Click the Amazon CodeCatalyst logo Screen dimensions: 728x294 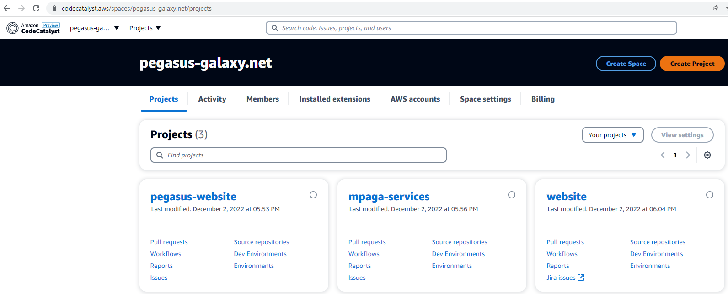(33, 28)
